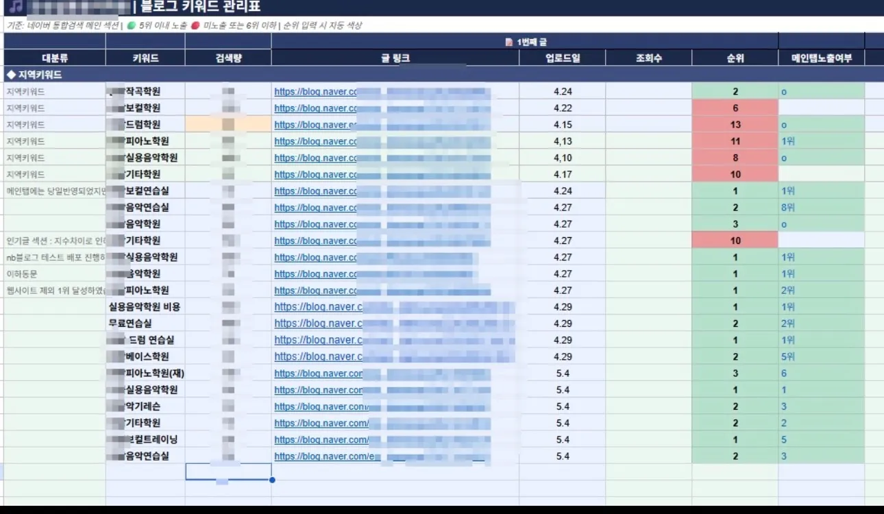Select the red rank cell showing 11
Image resolution: width=884 pixels, height=514 pixels.
click(735, 141)
